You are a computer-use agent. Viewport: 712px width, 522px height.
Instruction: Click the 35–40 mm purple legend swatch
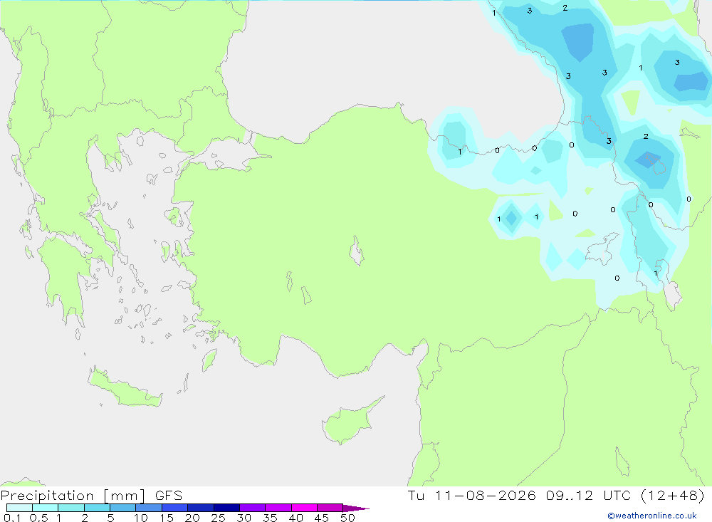278,508
